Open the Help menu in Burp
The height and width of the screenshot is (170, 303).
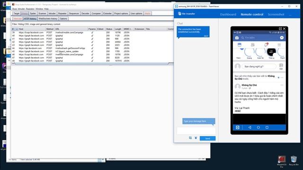[46, 9]
